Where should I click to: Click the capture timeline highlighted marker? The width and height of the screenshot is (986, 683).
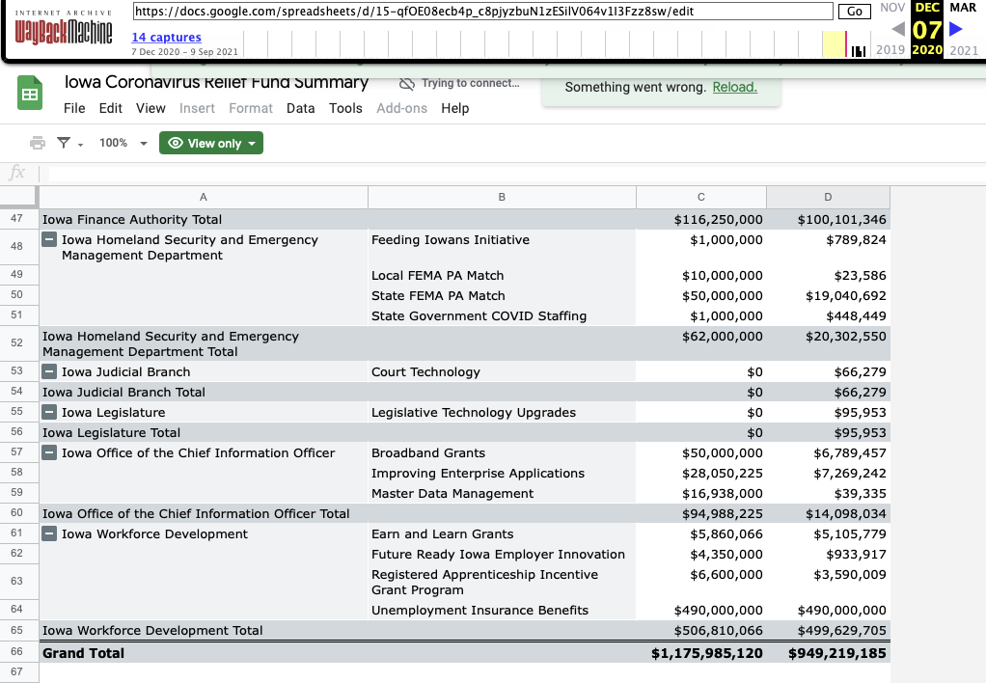click(x=834, y=44)
